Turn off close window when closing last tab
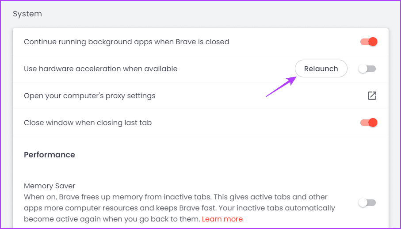 (368, 122)
